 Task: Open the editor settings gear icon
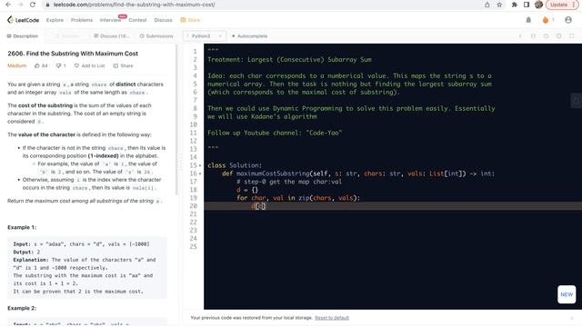[x=559, y=36]
